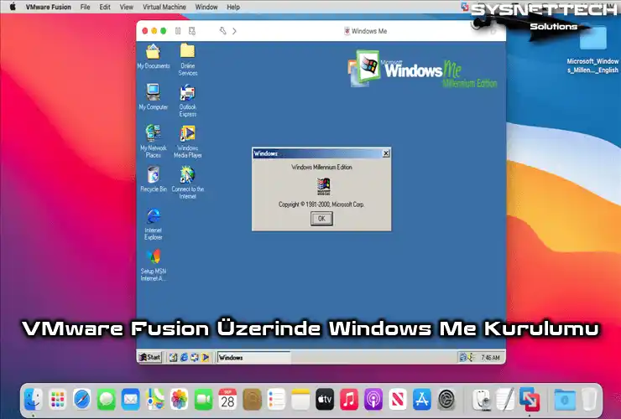Open the Windows Me Start menu
The width and height of the screenshot is (621, 419).
point(149,357)
